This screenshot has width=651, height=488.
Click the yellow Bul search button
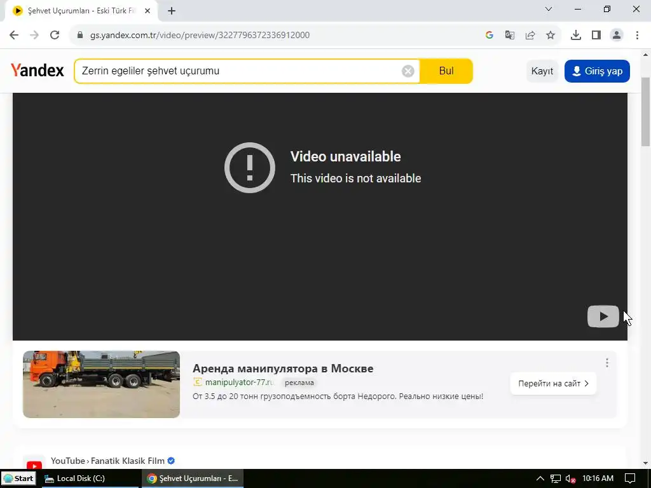pos(446,71)
